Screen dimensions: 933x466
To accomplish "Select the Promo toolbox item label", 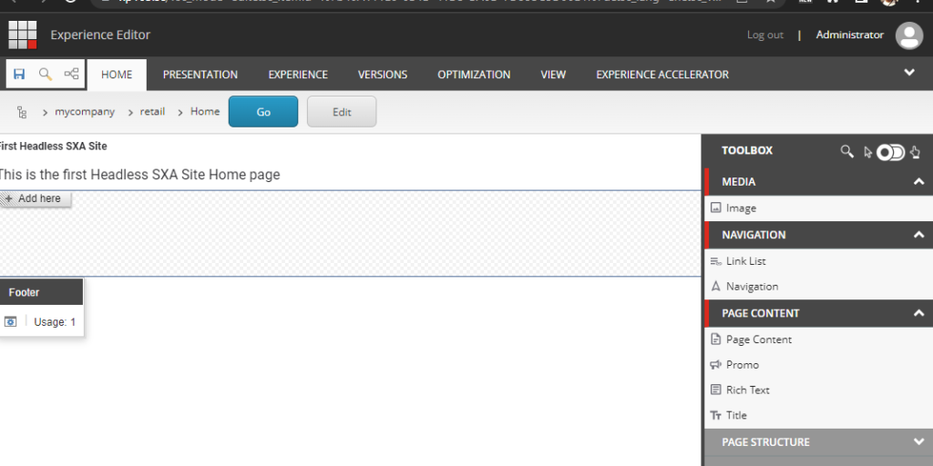I will pos(743,364).
